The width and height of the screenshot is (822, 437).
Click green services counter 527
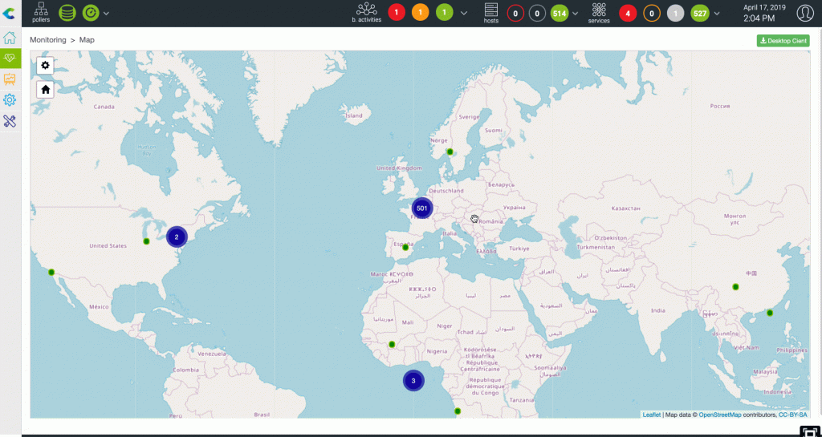pos(700,13)
